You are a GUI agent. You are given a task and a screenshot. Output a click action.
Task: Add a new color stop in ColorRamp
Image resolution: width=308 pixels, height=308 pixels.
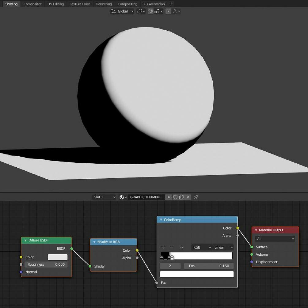click(163, 247)
